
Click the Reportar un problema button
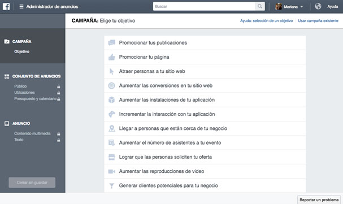pos(319,200)
